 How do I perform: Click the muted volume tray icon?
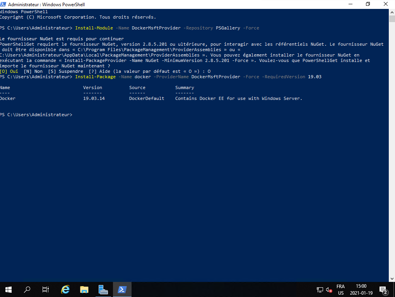(x=329, y=290)
